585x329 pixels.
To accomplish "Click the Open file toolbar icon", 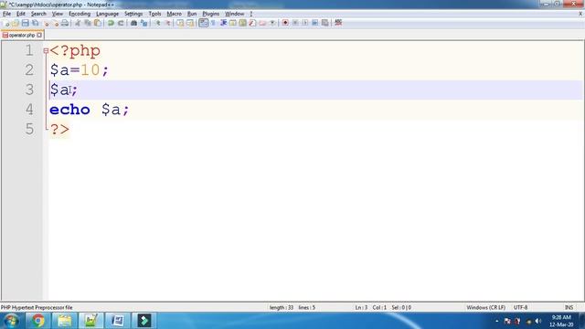I will (x=16, y=23).
